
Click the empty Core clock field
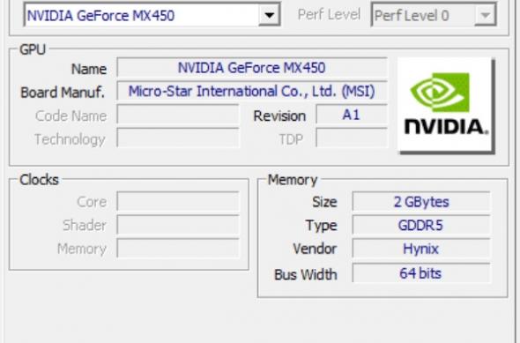pyautogui.click(x=178, y=201)
